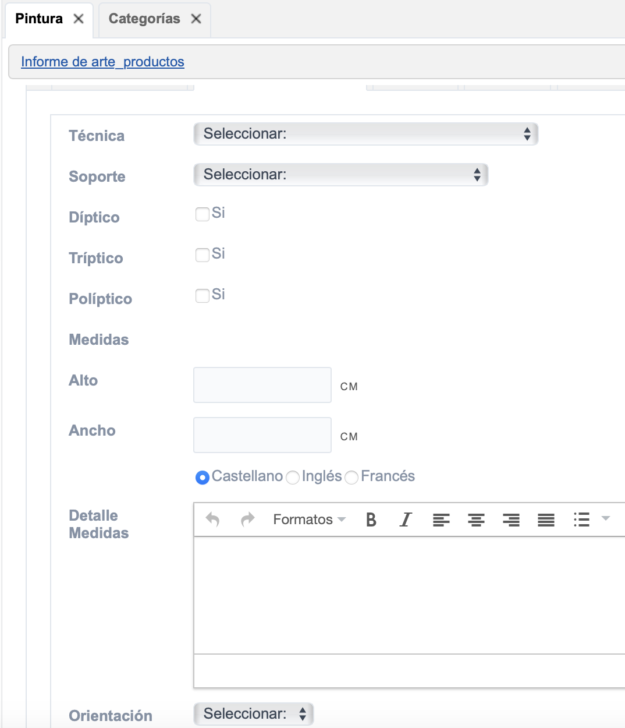Open the Informe de arte_productos link
625x728 pixels.
click(102, 62)
